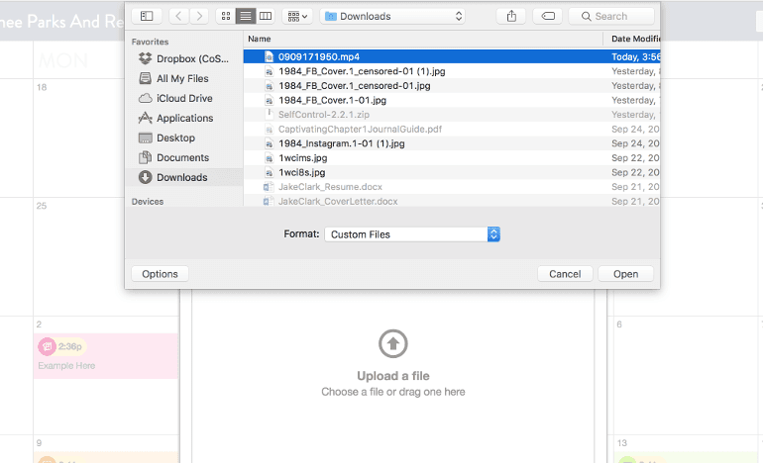Go forward with the right arrow
The height and width of the screenshot is (463, 763).
point(200,16)
